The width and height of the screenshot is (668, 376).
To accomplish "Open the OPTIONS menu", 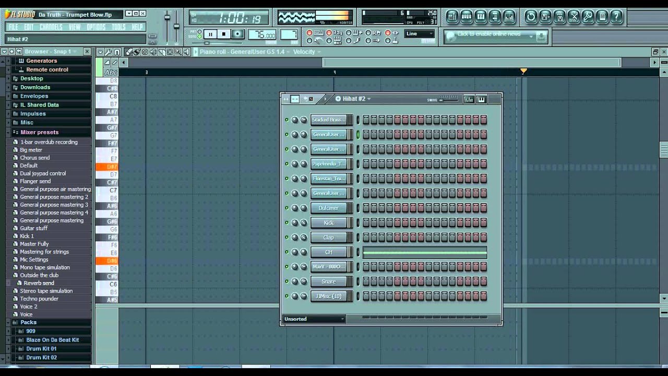I will (96, 27).
